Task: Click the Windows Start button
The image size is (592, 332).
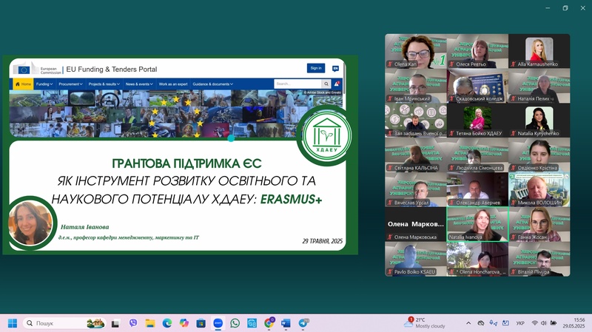Action: coord(12,323)
